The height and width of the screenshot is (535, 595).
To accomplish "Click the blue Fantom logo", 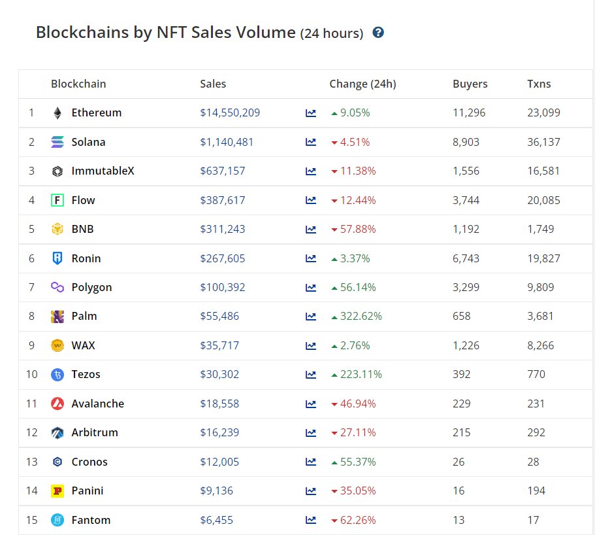I will coord(57,520).
